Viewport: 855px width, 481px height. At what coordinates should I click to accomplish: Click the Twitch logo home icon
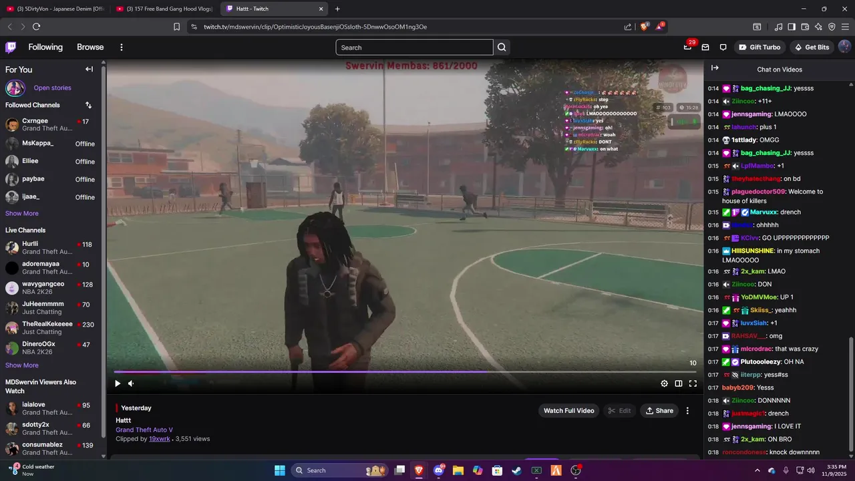point(11,47)
